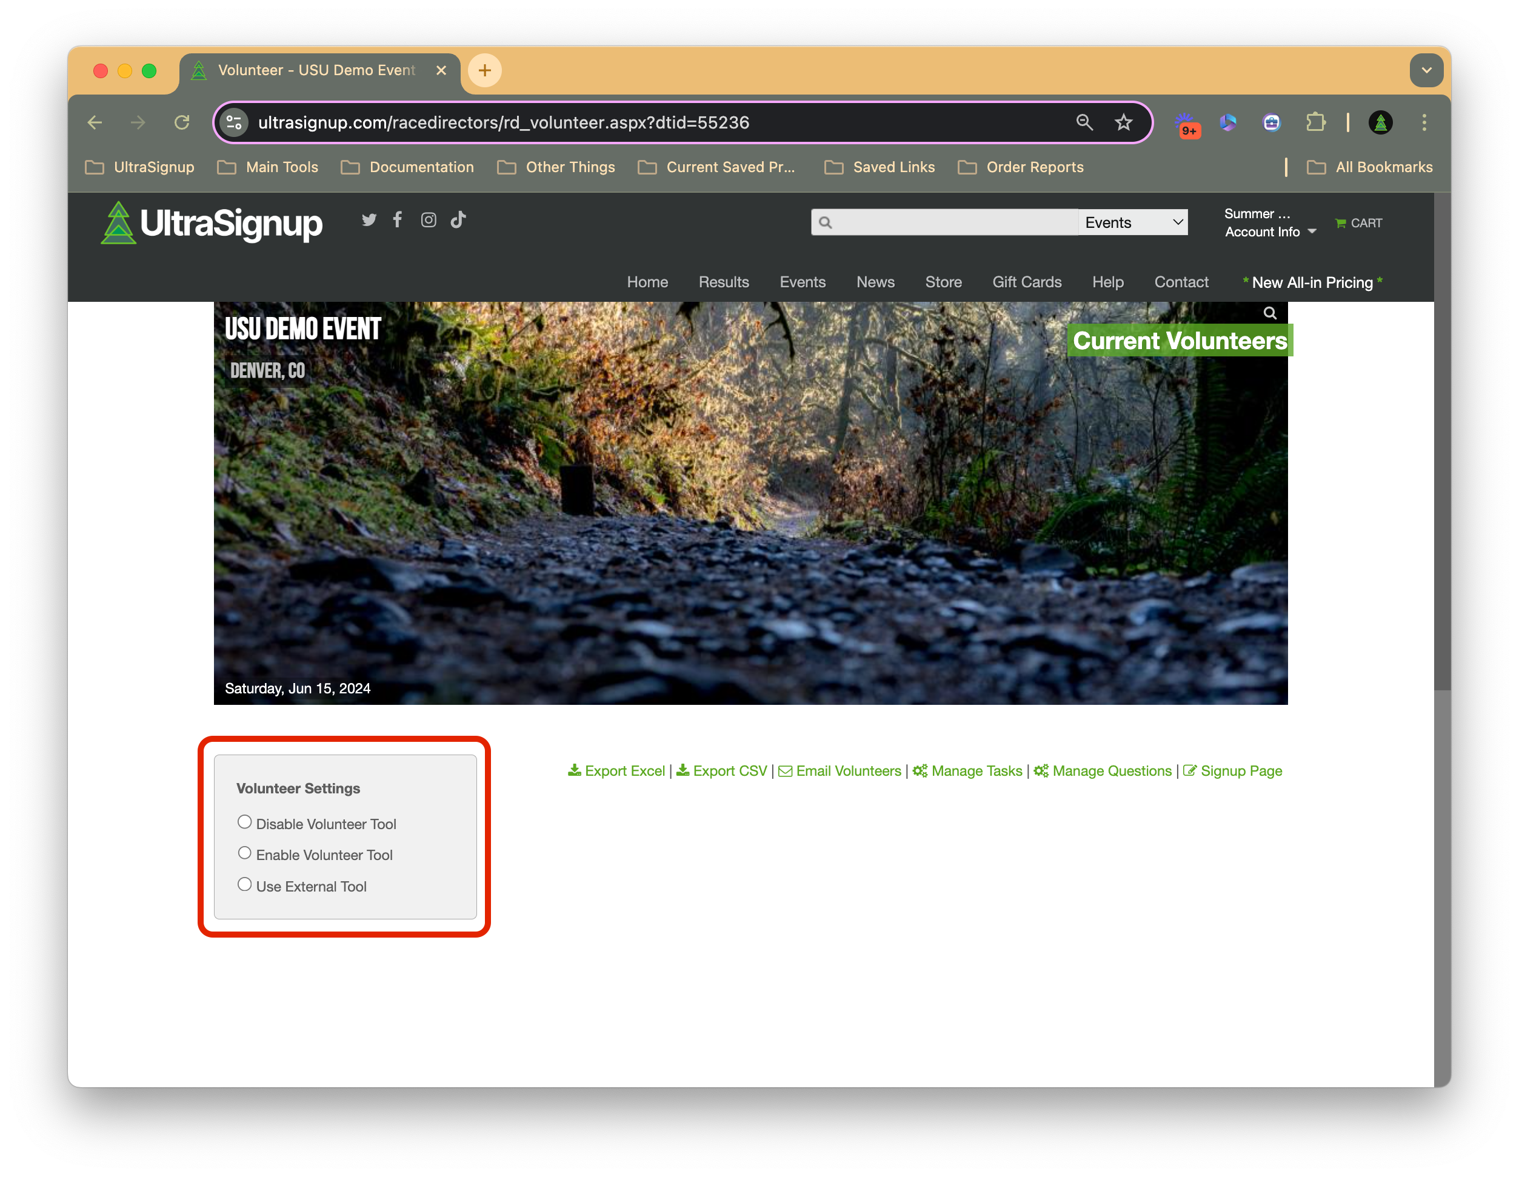Open Events in site navigation
1519x1177 pixels.
802,282
